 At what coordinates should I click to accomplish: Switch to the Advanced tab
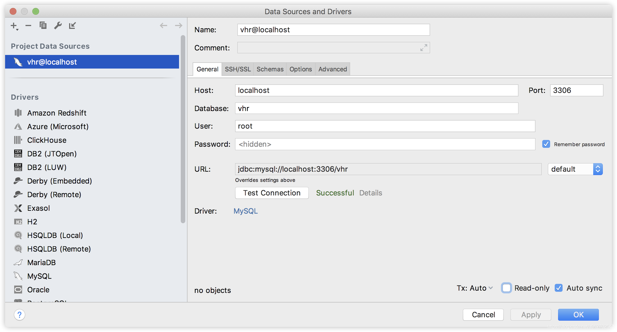tap(332, 69)
